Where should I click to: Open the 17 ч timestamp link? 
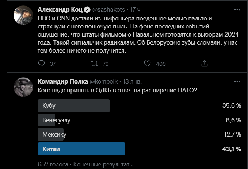coord(135,10)
